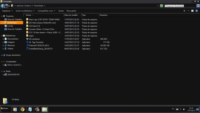Collapse the Bibliotecas tree group
Image resolution: width=200 pixels, height=113 pixels.
pyautogui.click(x=2, y=36)
